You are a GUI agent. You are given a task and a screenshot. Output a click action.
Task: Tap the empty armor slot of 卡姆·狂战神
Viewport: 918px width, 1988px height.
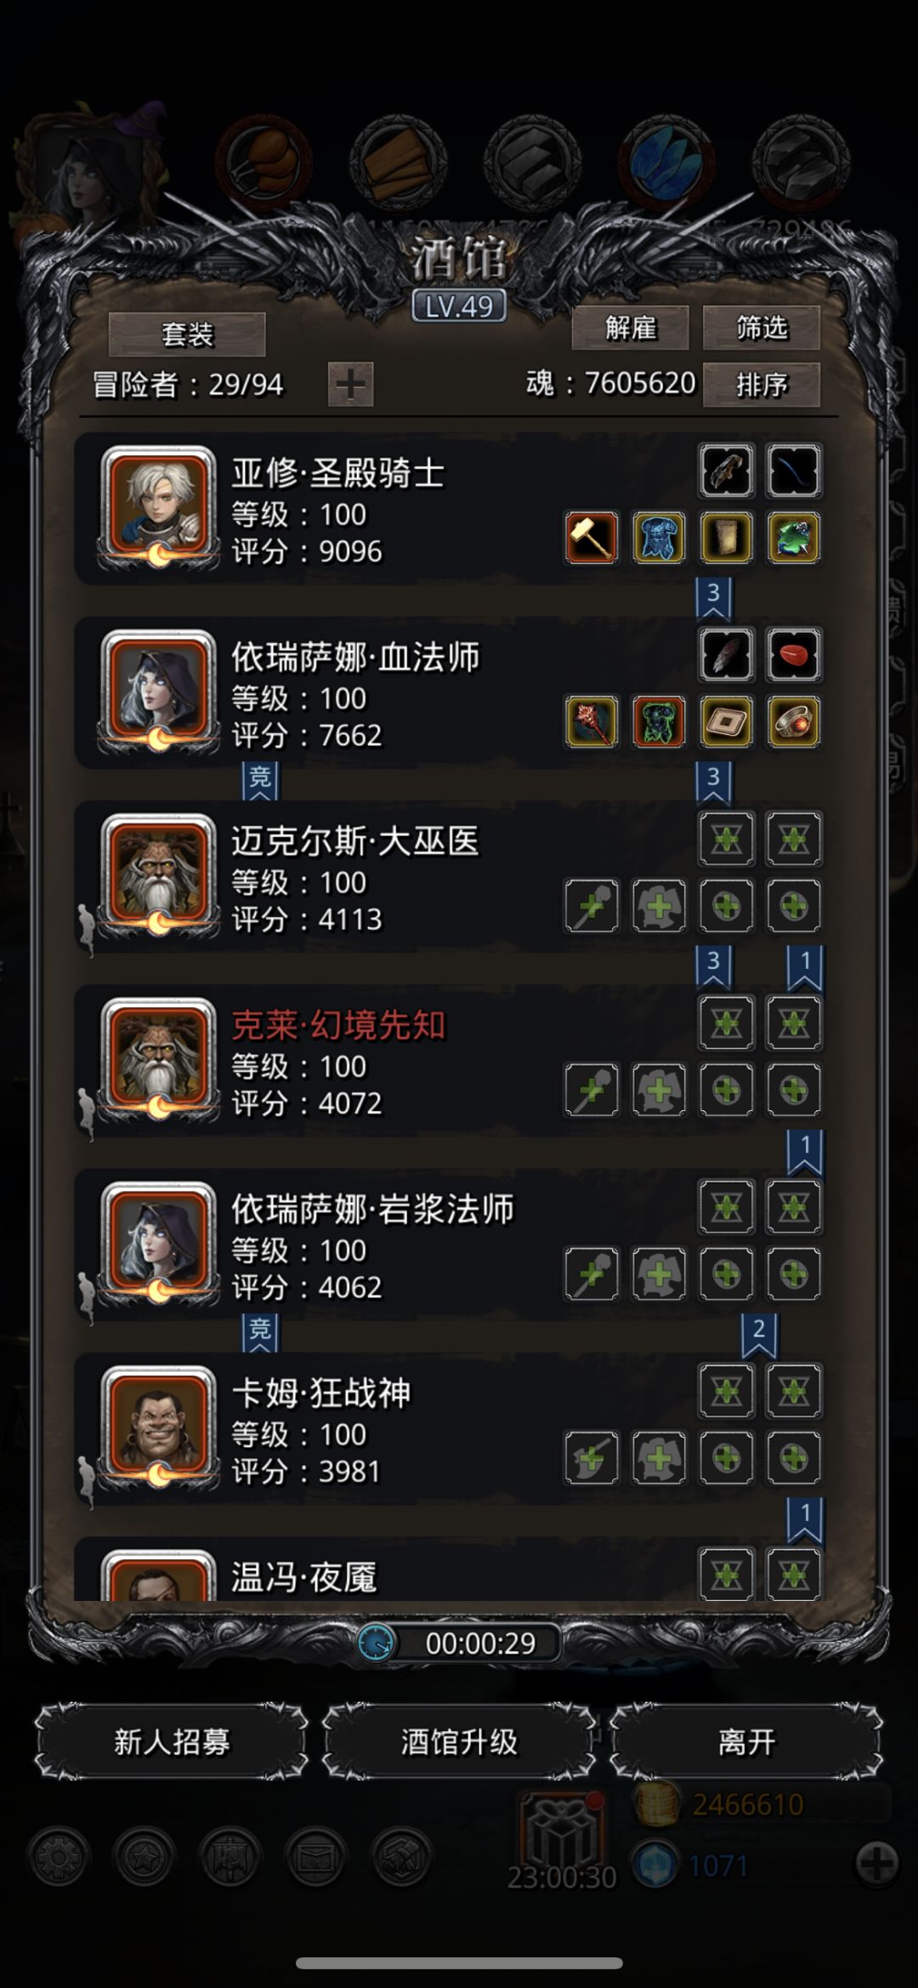tap(659, 1458)
